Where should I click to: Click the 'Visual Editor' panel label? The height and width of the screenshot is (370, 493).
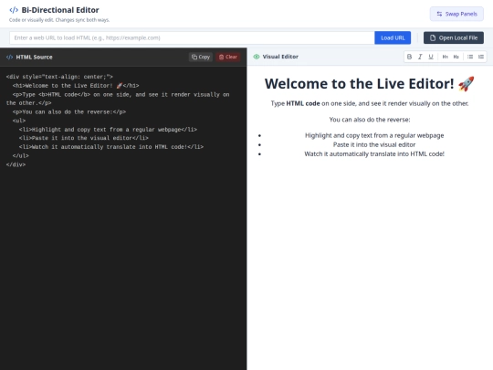(x=280, y=57)
